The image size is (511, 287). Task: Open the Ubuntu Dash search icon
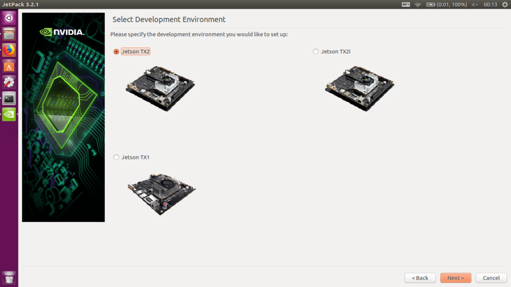coord(9,18)
